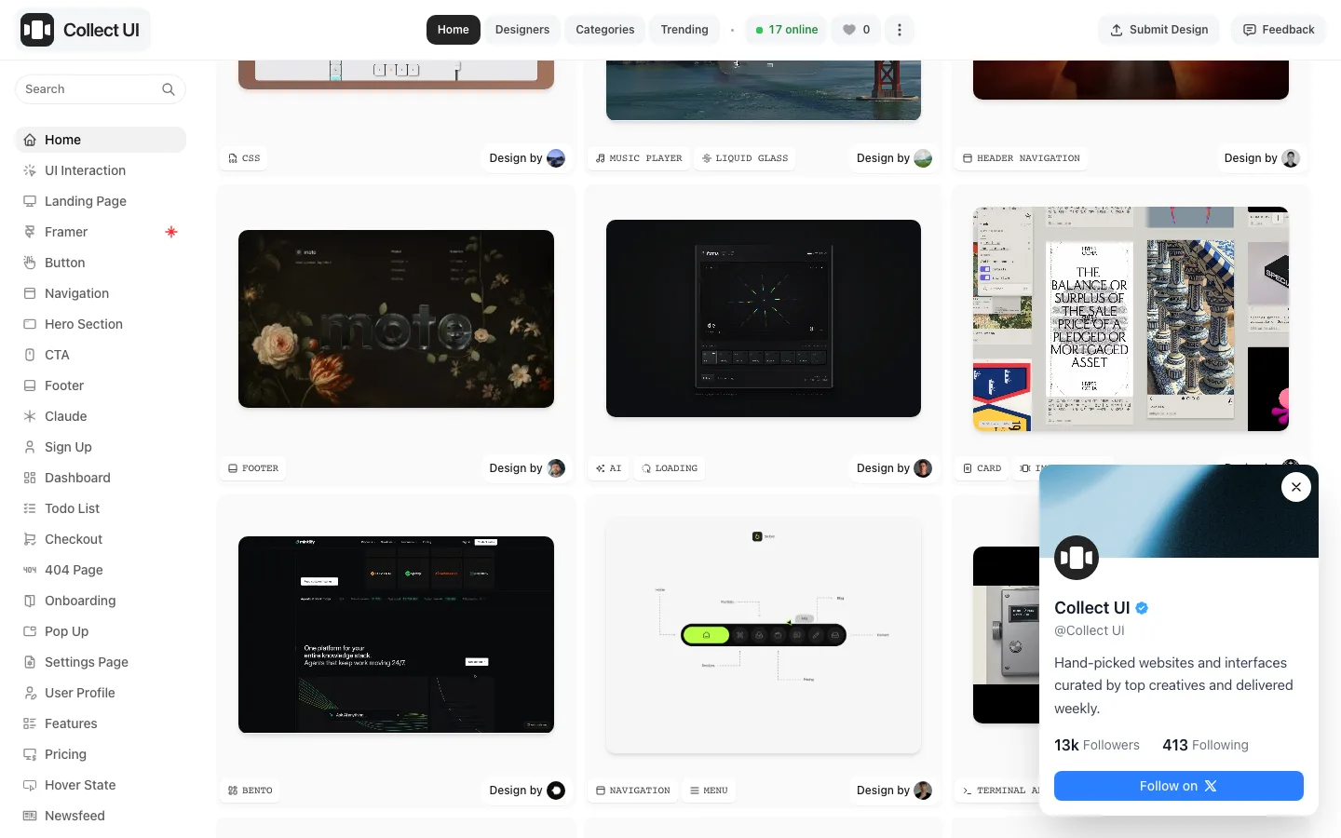Open the dark loading design thumbnail
1341x838 pixels.
tap(764, 318)
